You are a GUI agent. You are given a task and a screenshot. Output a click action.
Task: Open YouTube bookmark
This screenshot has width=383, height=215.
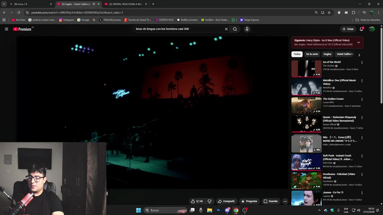tap(18, 20)
